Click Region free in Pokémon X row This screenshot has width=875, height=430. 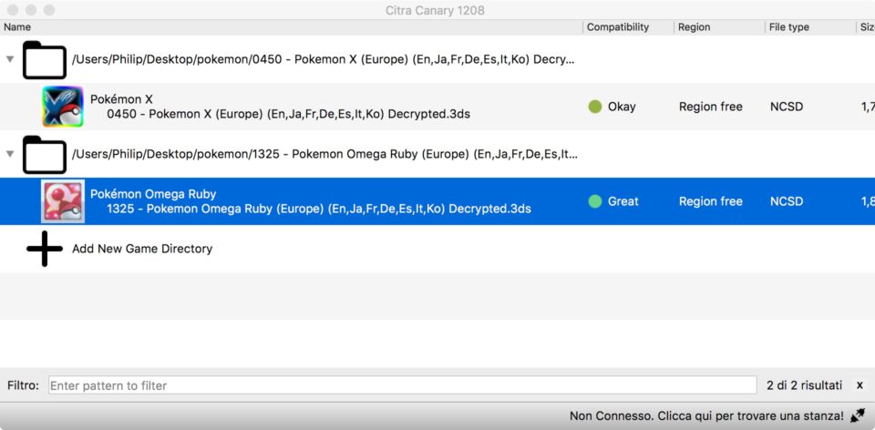(x=710, y=107)
